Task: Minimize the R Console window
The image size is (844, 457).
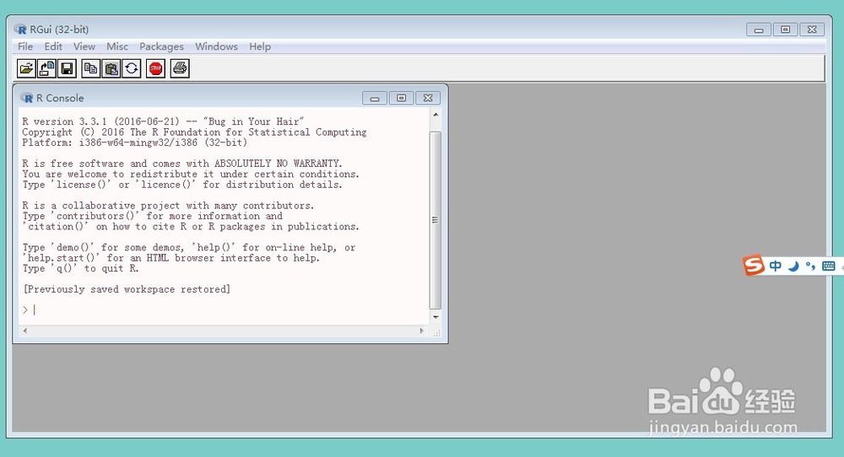Action: point(375,98)
